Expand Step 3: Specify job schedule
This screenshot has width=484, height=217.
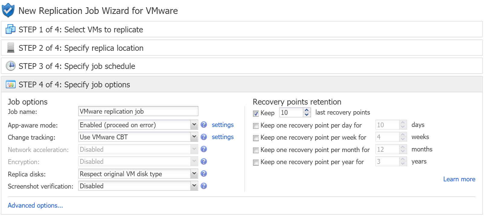242,66
